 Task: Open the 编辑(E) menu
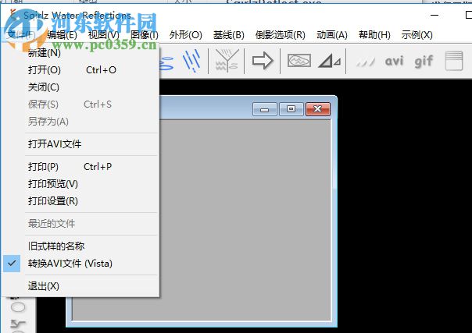tap(62, 35)
